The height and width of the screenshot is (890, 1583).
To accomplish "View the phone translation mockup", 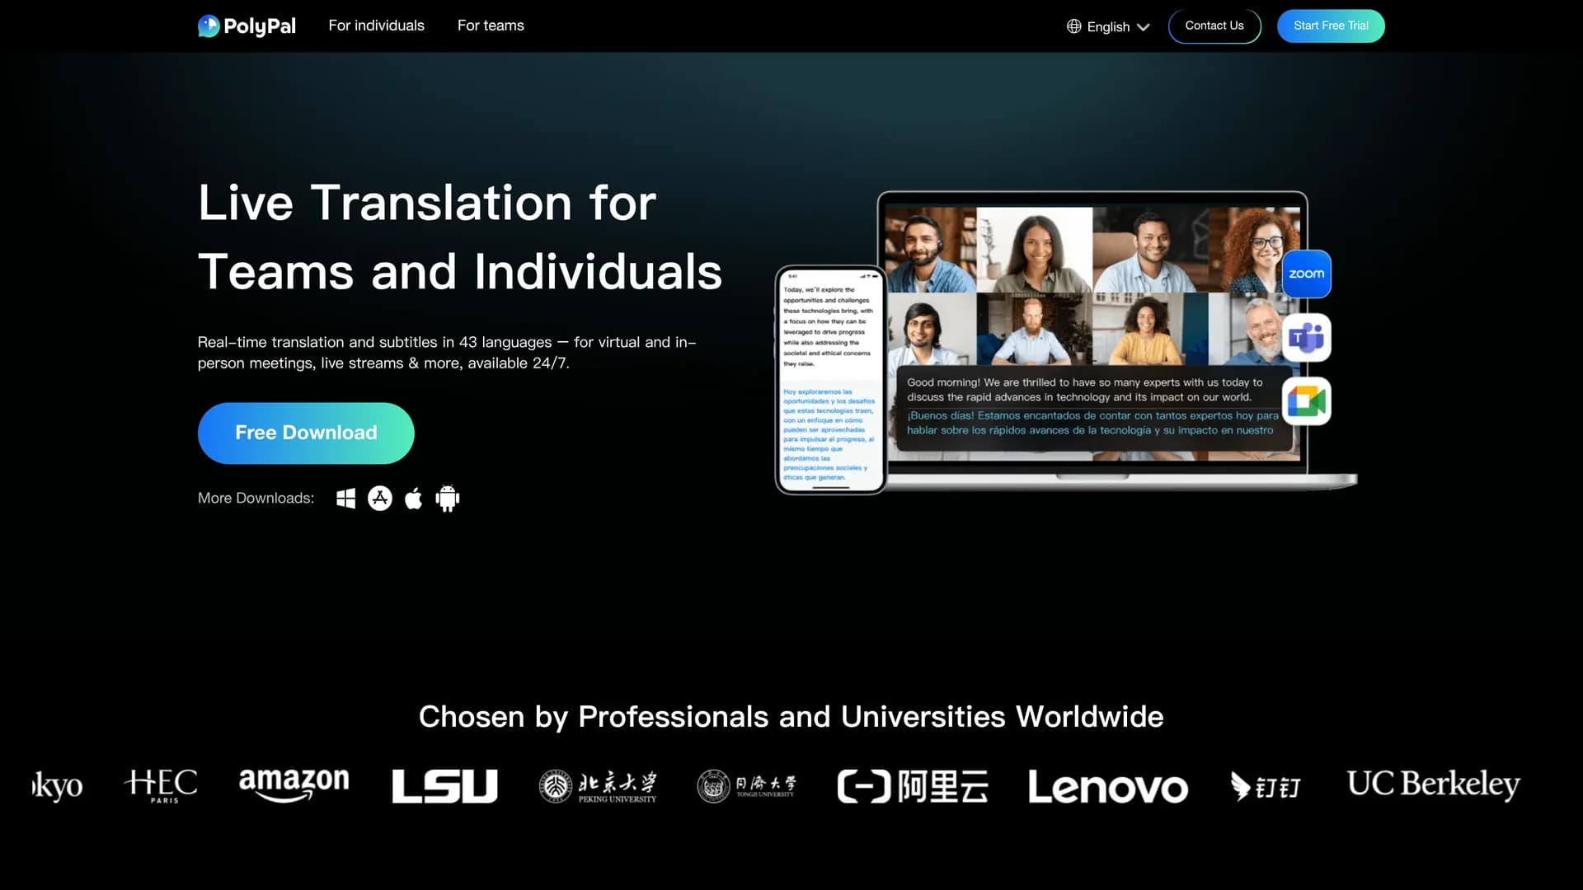I will pyautogui.click(x=830, y=380).
